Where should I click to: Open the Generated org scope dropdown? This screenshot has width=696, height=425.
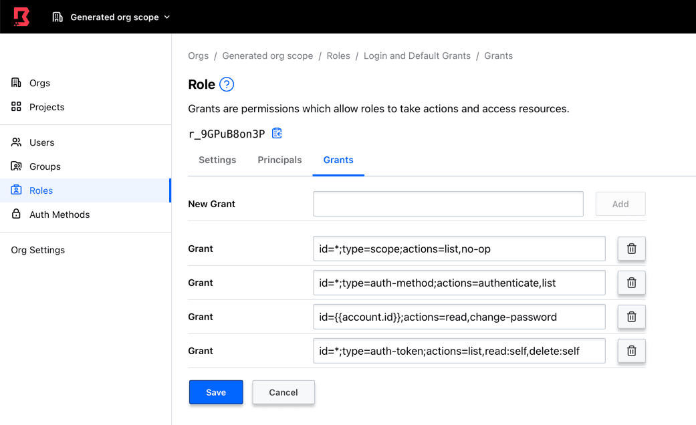pyautogui.click(x=111, y=17)
